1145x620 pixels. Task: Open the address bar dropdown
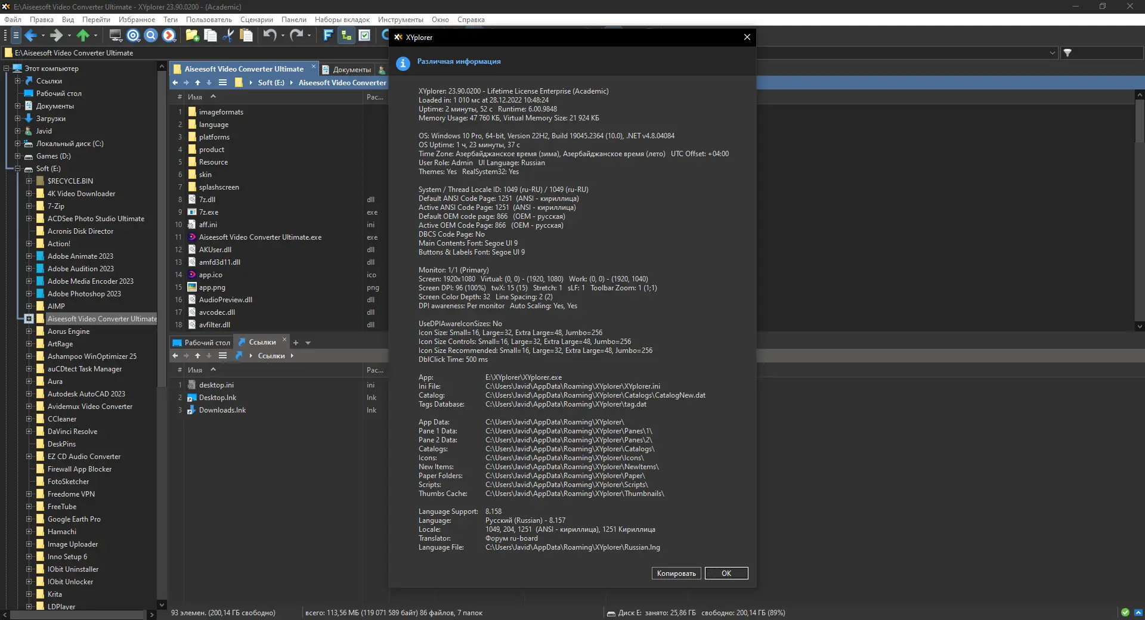[1053, 52]
